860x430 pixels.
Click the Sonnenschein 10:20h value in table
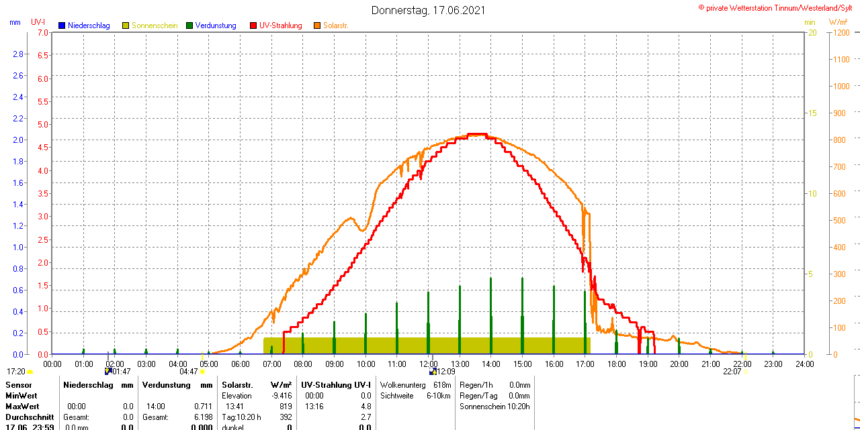pos(494,407)
